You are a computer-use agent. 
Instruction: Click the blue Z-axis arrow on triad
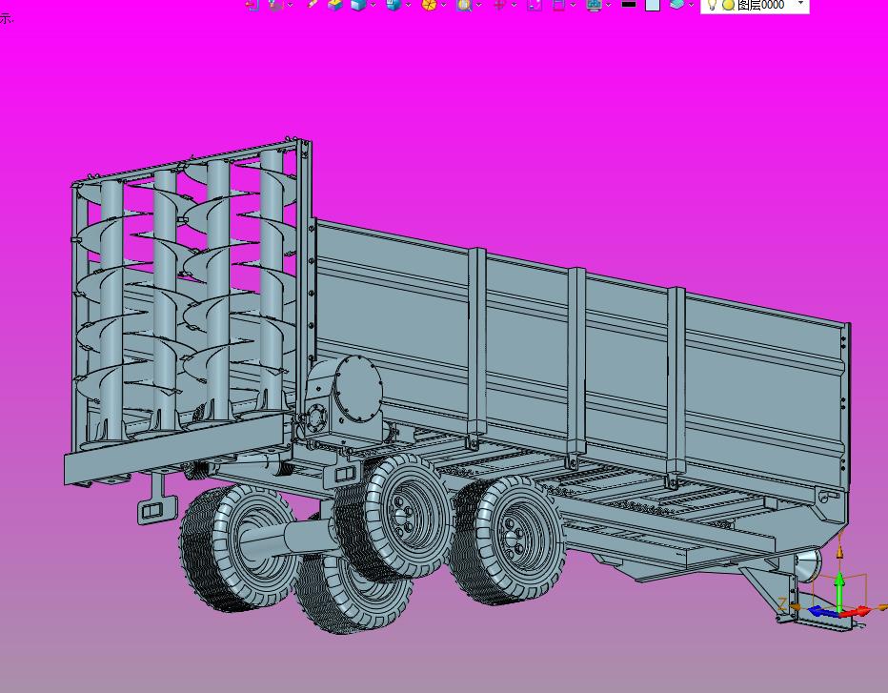coord(821,611)
